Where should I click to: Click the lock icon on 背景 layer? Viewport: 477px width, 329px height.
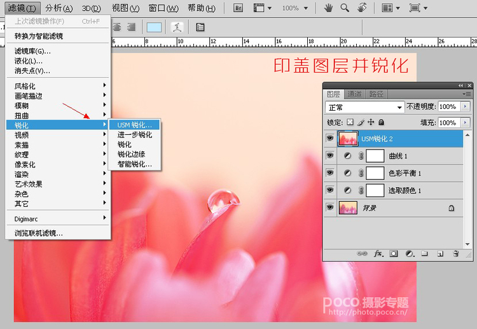(x=452, y=208)
